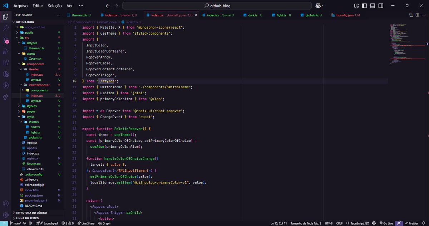Viewport: 429px width, 226px height.
Task: Collapse the Header folder
Action: (x=38, y=69)
